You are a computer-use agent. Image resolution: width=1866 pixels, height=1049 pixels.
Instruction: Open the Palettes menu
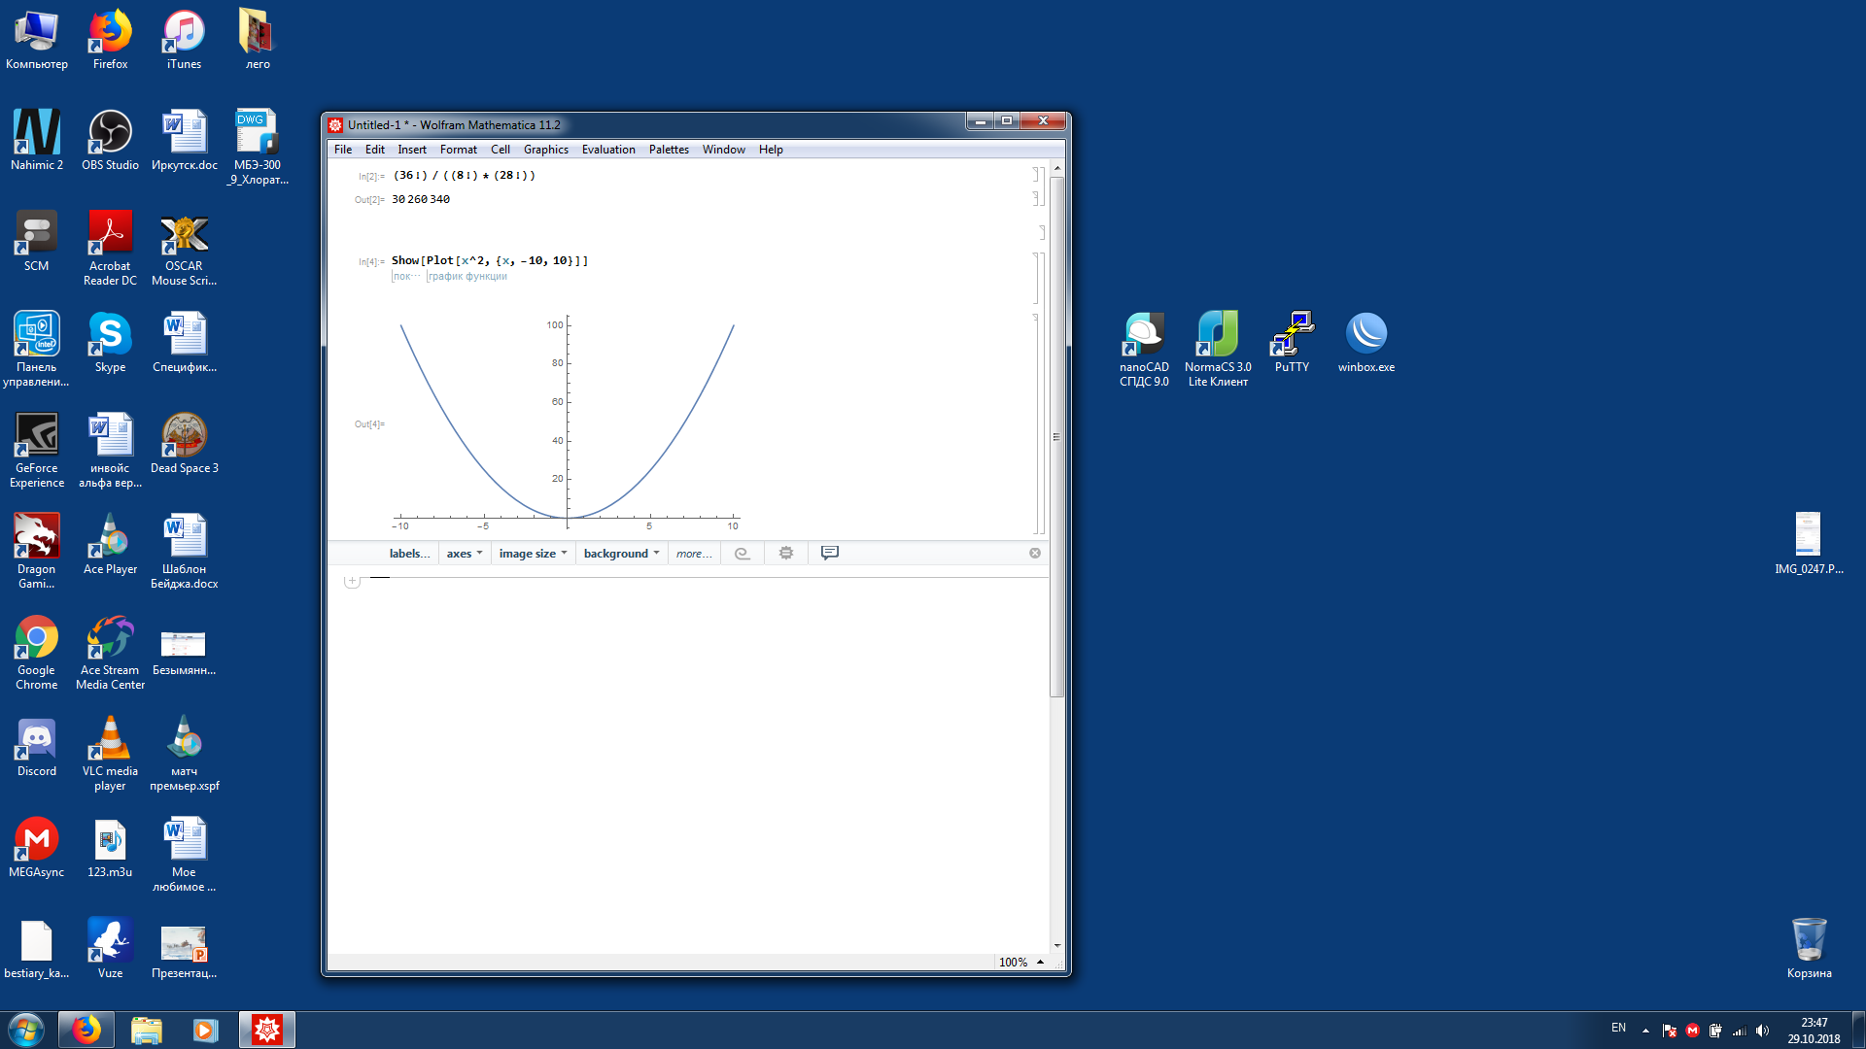coord(668,150)
